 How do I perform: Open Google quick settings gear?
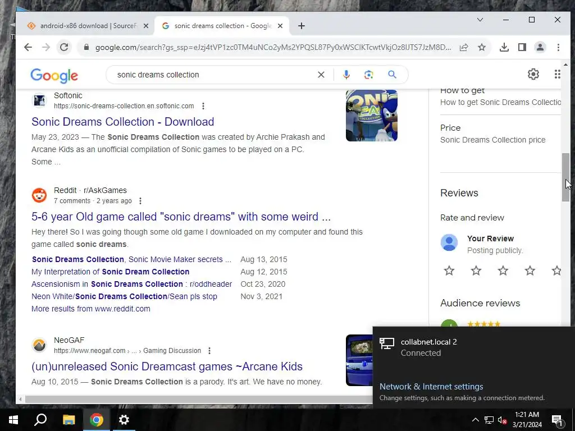pyautogui.click(x=533, y=74)
